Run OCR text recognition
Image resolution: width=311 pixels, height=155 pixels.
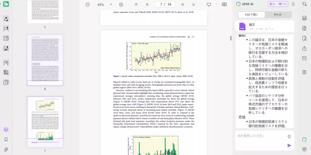(304, 18)
